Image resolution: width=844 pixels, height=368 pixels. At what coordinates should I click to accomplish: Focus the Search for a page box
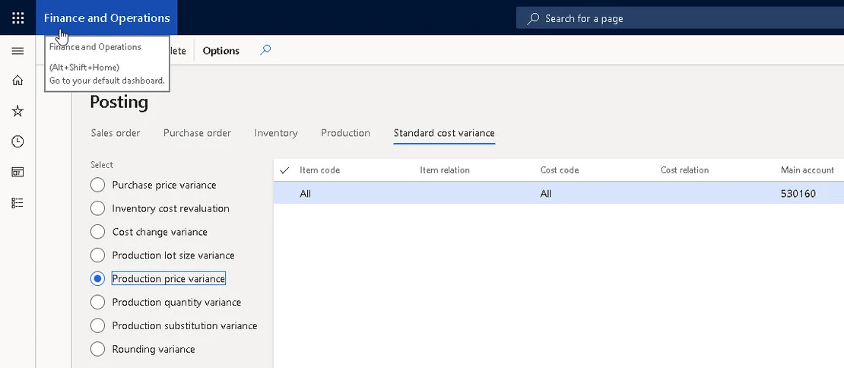tap(680, 18)
